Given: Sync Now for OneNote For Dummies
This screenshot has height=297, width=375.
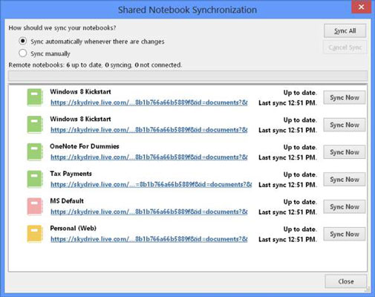Looking at the screenshot, I should click(345, 152).
